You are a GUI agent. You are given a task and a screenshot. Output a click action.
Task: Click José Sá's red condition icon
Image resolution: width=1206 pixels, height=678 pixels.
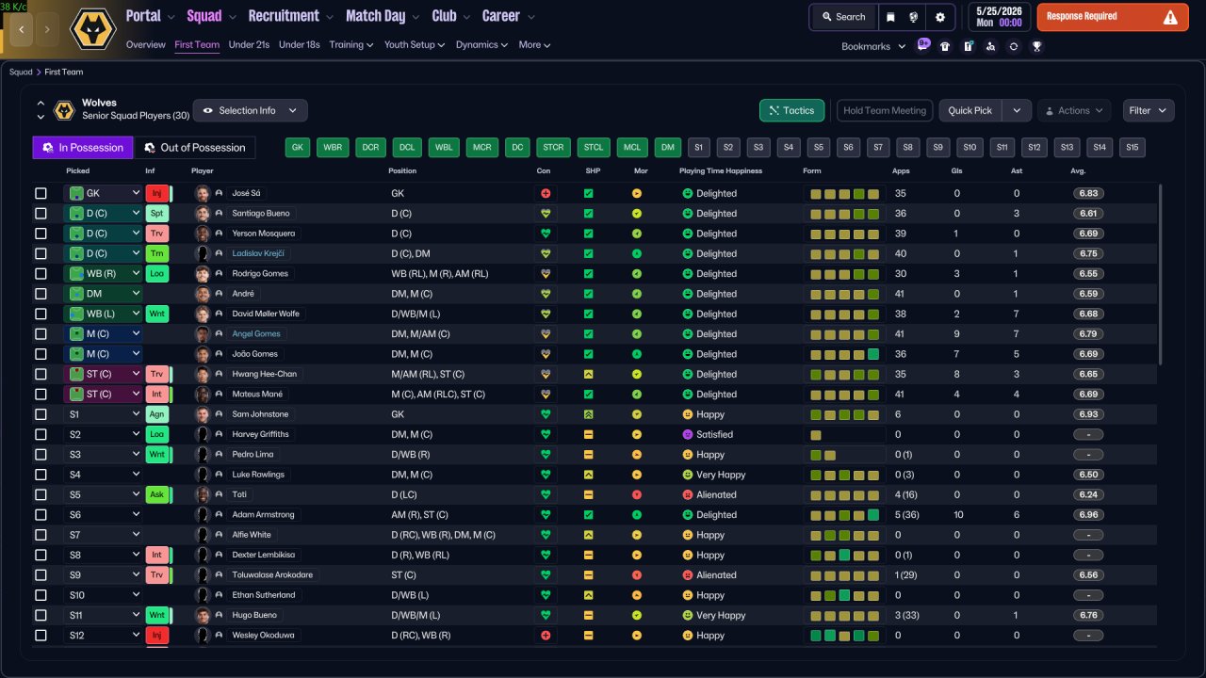tap(545, 193)
